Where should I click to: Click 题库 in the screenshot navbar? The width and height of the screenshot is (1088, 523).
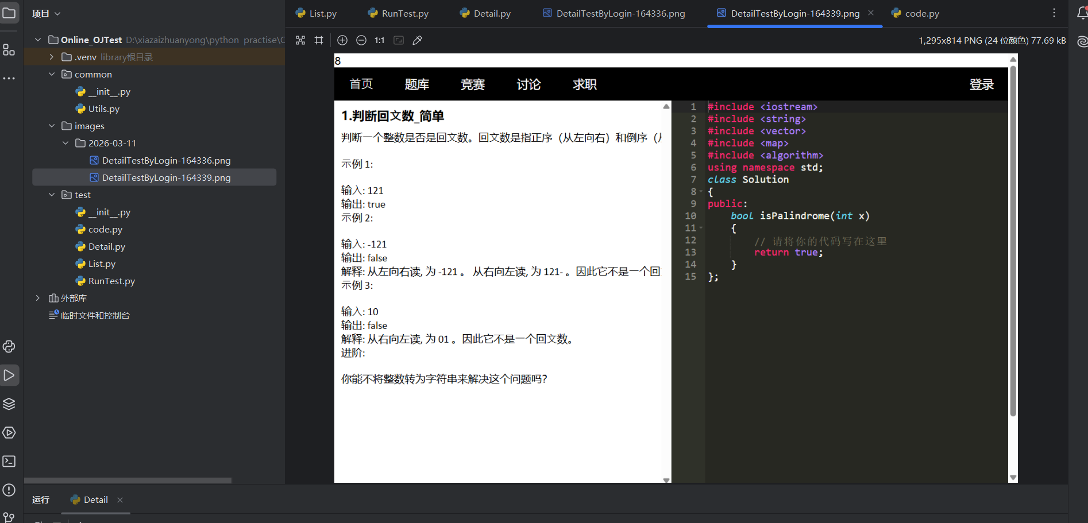417,84
